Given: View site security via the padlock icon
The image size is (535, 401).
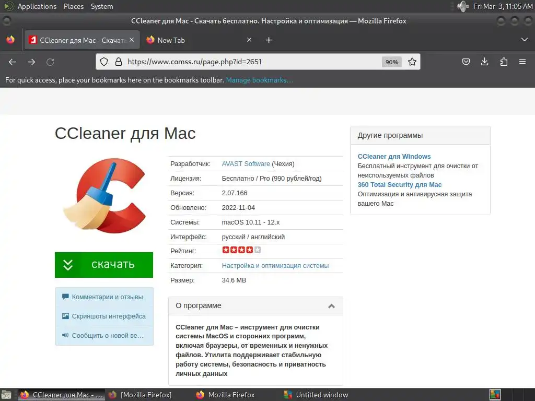Looking at the screenshot, I should tap(119, 62).
